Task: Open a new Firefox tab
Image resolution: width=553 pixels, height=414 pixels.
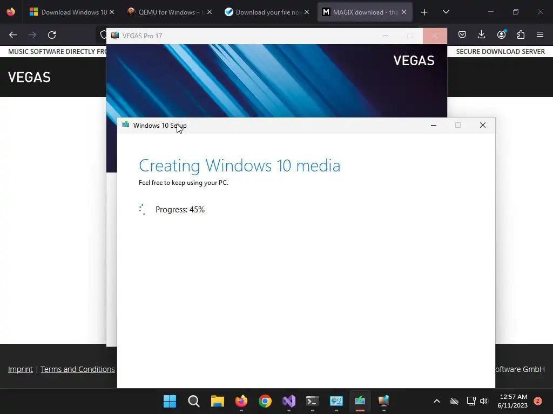Action: click(x=424, y=12)
